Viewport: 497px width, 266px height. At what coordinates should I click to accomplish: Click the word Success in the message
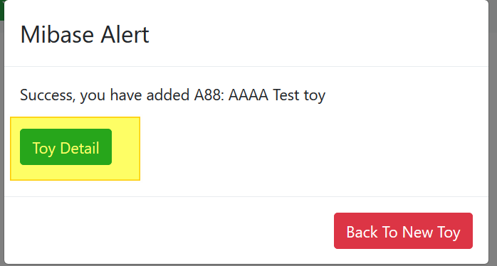pos(48,95)
